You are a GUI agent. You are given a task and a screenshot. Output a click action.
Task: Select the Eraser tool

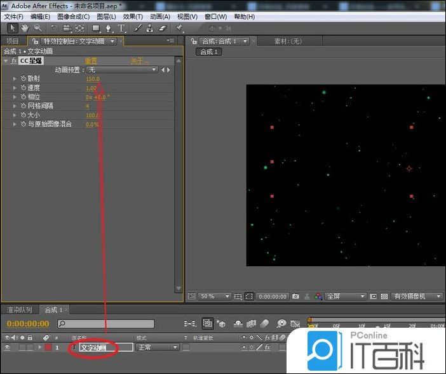pos(161,29)
